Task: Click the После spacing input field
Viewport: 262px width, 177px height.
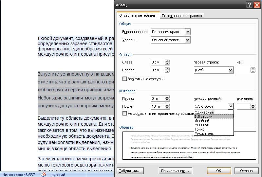Action: click(x=158, y=106)
